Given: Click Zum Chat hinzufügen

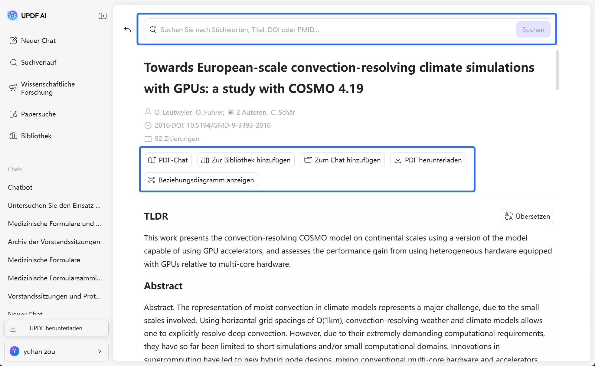Looking at the screenshot, I should (x=342, y=160).
